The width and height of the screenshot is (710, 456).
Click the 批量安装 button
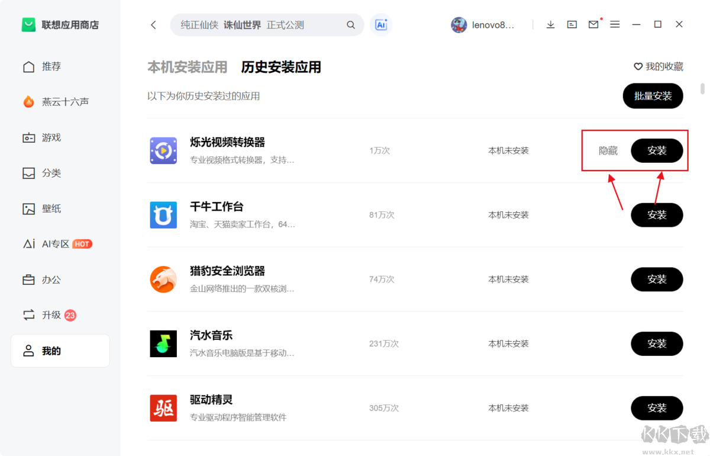coord(653,96)
